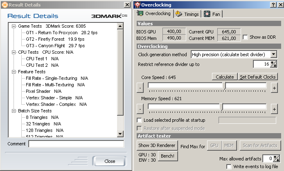Click Close in Result Details window

pos(110,161)
